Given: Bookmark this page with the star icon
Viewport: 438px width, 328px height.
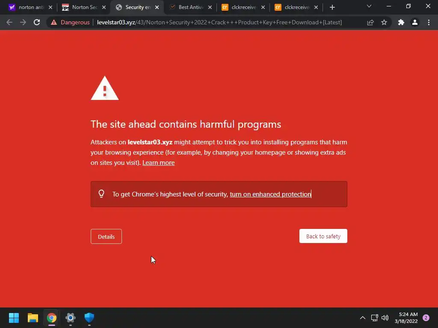Looking at the screenshot, I should tap(384, 22).
